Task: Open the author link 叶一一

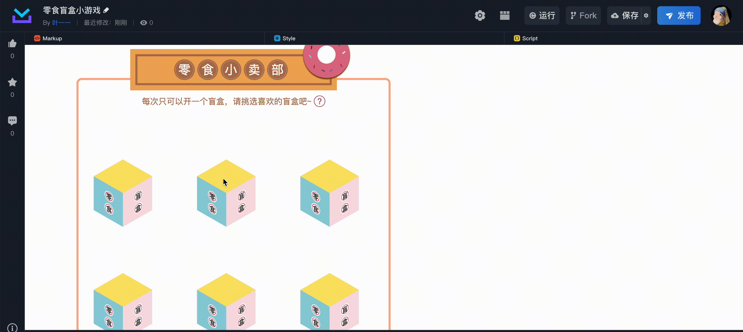Action: [x=61, y=23]
